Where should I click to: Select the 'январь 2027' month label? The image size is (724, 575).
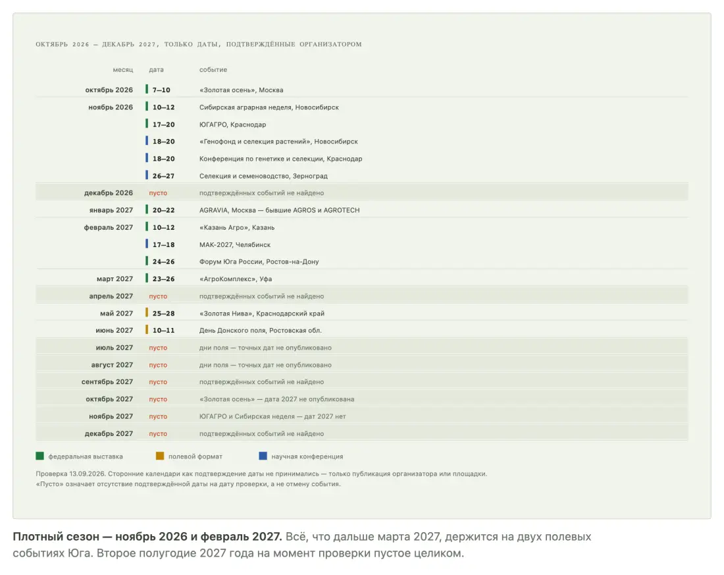click(x=111, y=210)
